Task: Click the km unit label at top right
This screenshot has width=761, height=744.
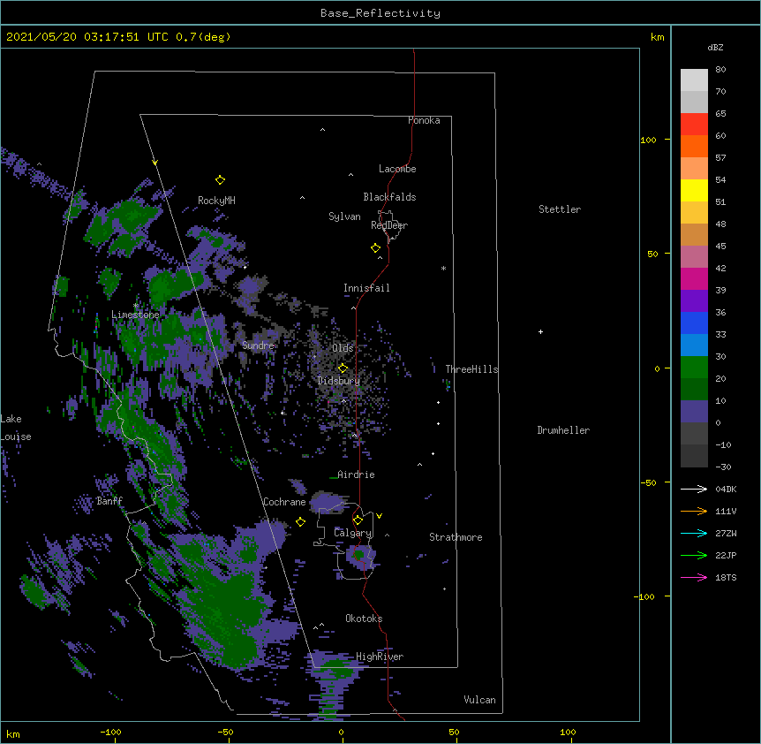Action: pyautogui.click(x=657, y=37)
